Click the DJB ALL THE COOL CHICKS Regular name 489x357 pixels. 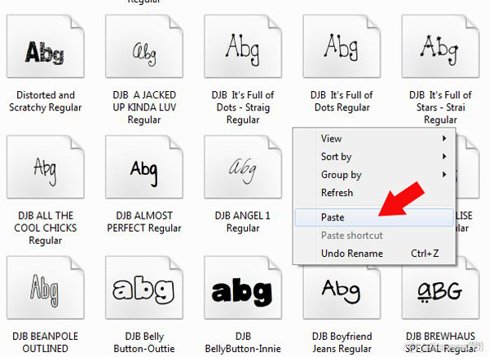(x=46, y=228)
